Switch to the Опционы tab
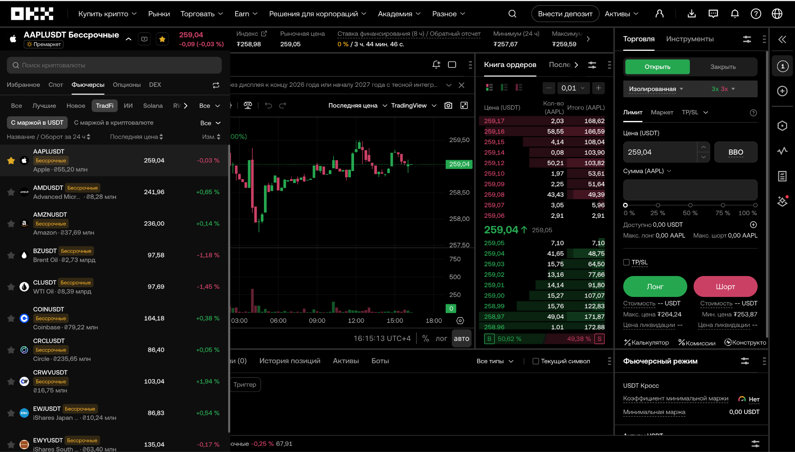Image resolution: width=795 pixels, height=452 pixels. tap(127, 85)
